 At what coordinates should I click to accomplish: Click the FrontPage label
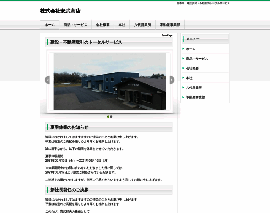(x=167, y=35)
